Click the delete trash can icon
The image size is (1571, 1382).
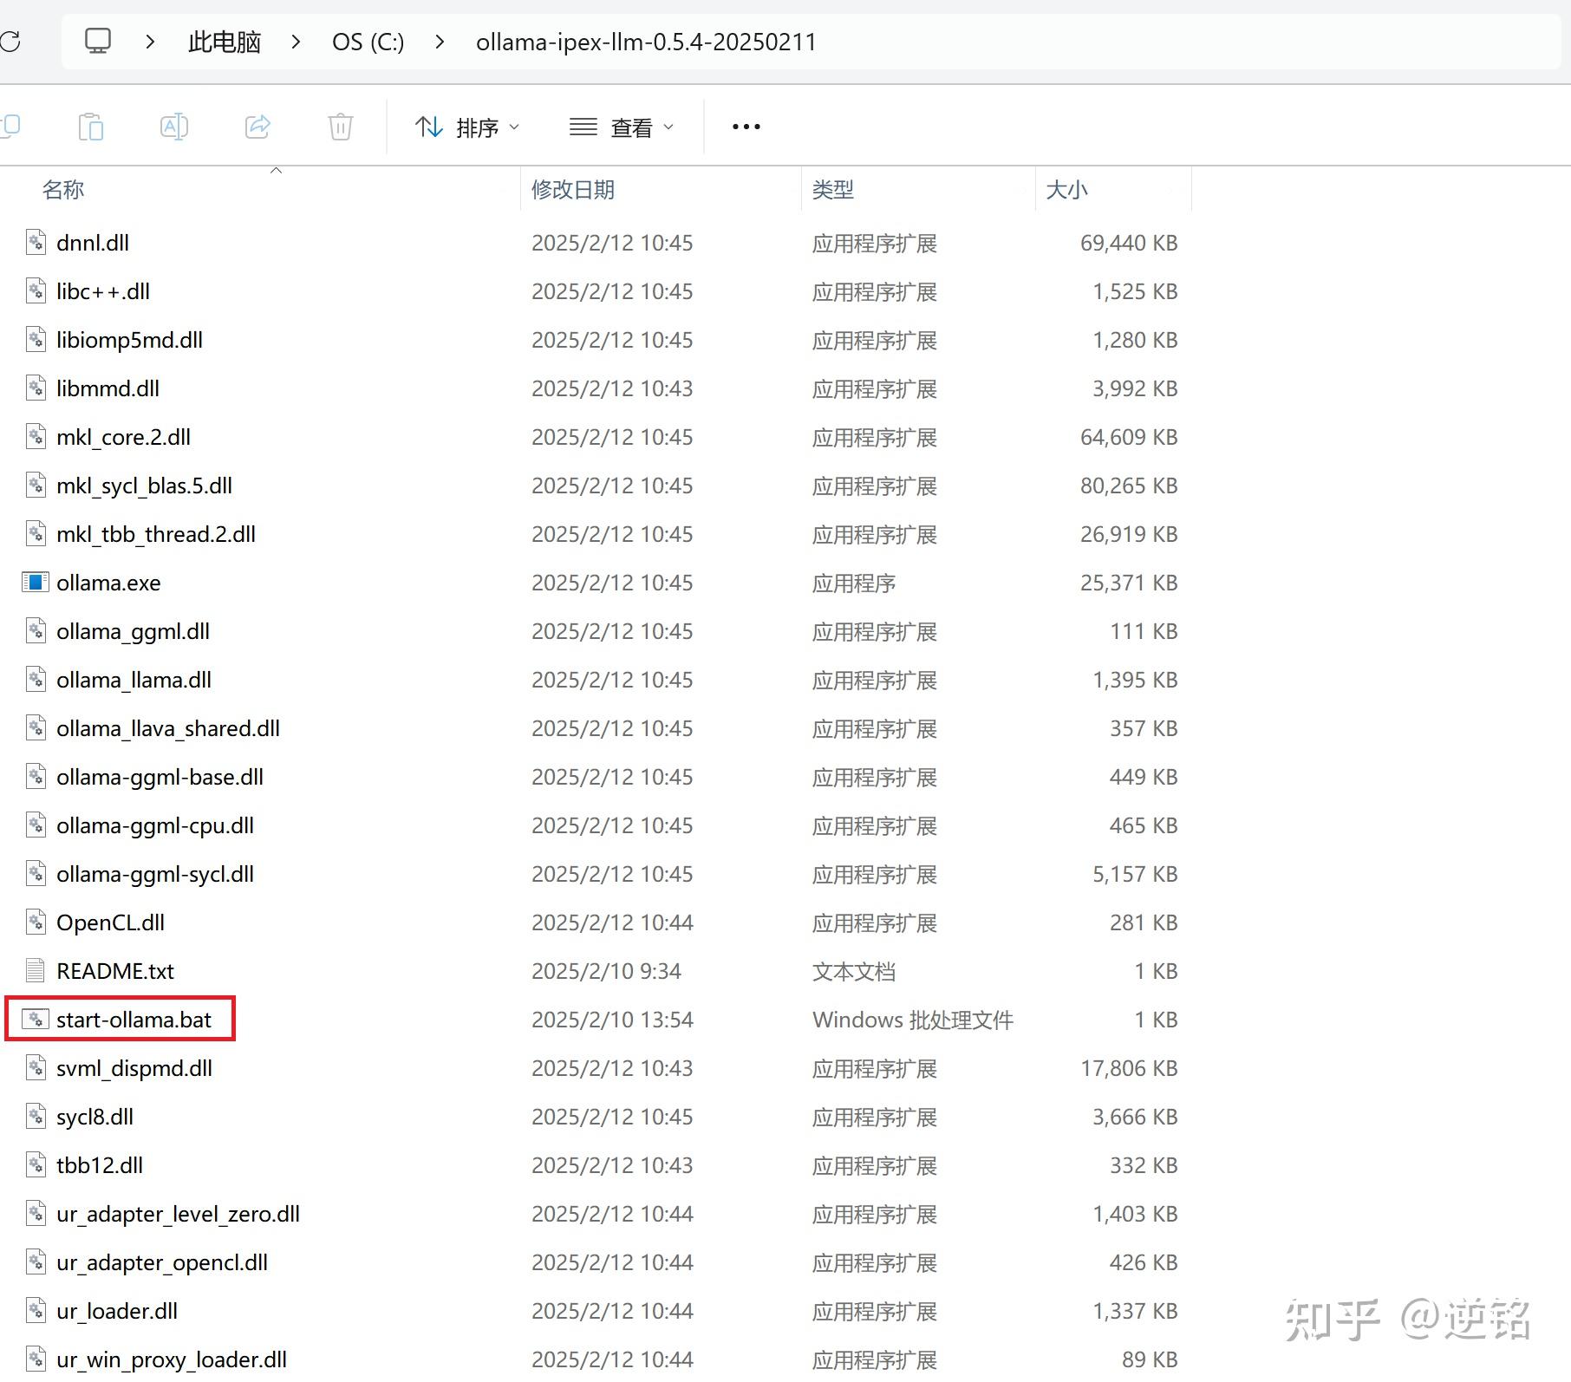click(341, 127)
